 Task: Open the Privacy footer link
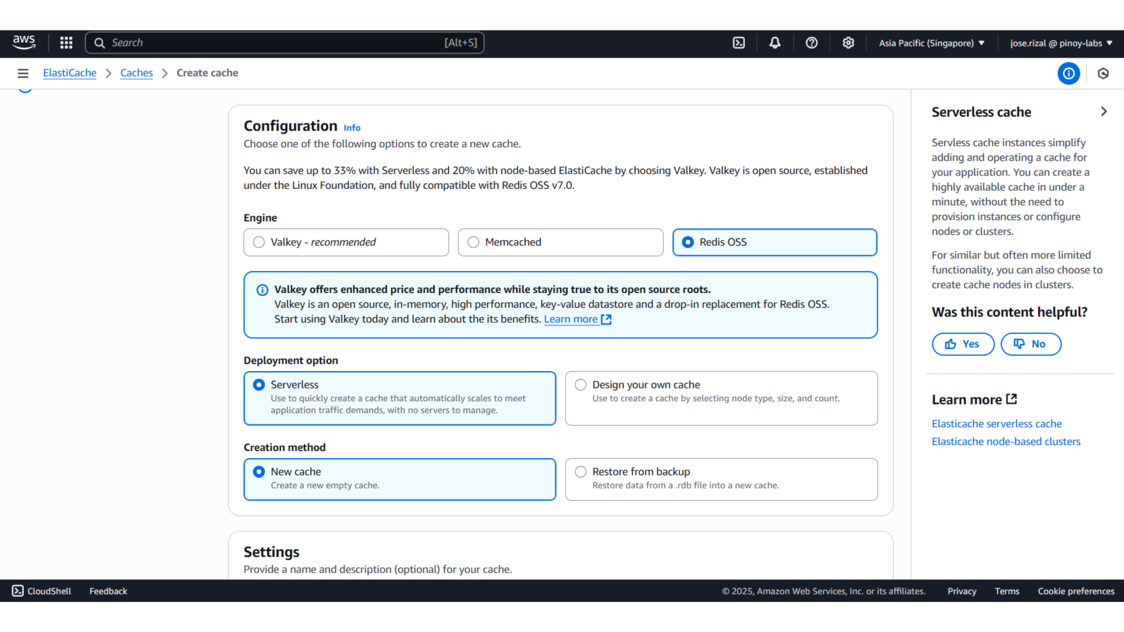962,591
